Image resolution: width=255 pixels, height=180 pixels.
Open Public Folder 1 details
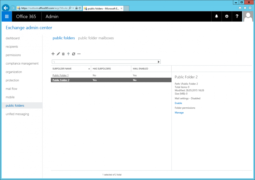[60, 75]
